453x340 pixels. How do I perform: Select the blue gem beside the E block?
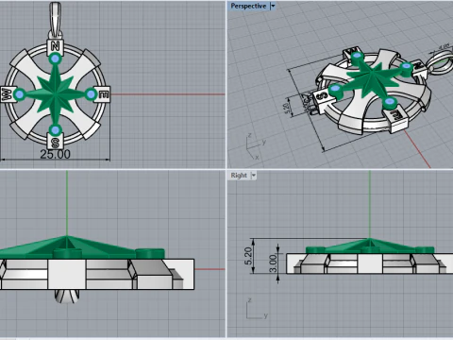pyautogui.click(x=92, y=94)
